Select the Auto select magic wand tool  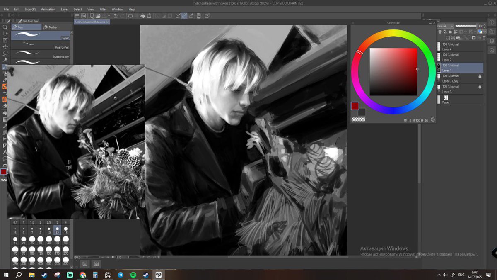(x=5, y=60)
